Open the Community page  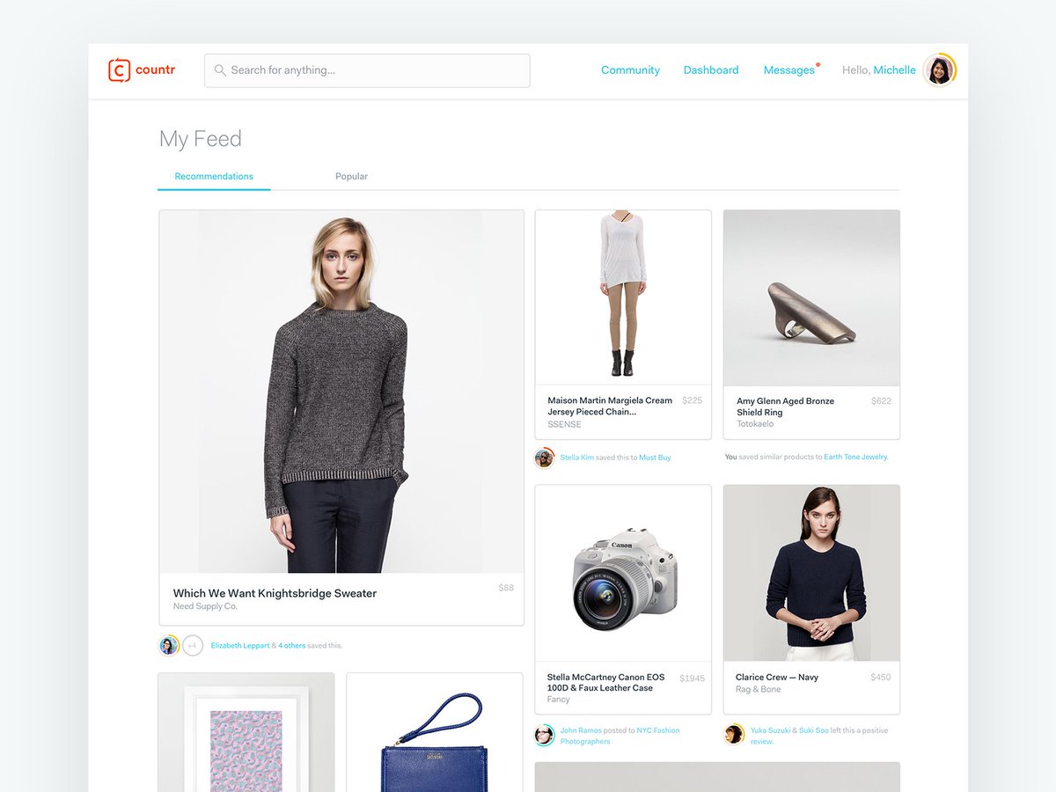pyautogui.click(x=630, y=70)
